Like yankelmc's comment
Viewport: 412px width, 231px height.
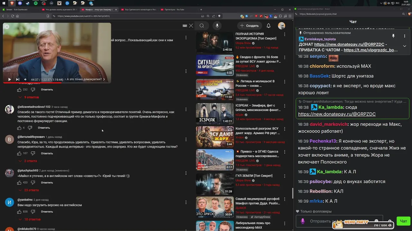point(19,212)
